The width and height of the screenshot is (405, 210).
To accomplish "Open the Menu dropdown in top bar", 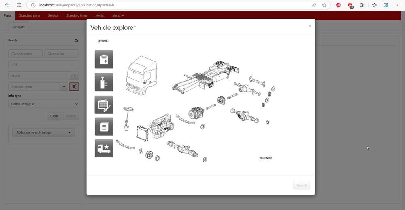I will (x=118, y=15).
